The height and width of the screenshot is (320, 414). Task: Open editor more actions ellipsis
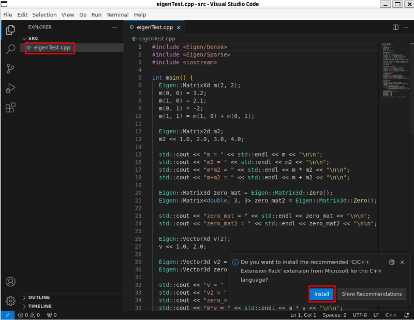[x=406, y=27]
